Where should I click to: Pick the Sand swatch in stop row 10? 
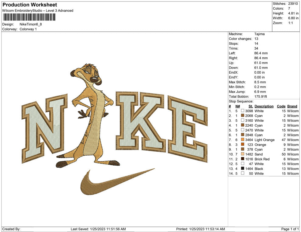click(242, 154)
